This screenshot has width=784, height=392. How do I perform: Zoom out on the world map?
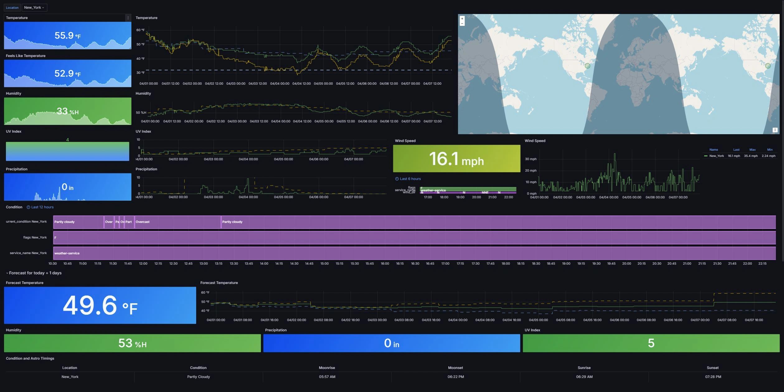point(462,24)
